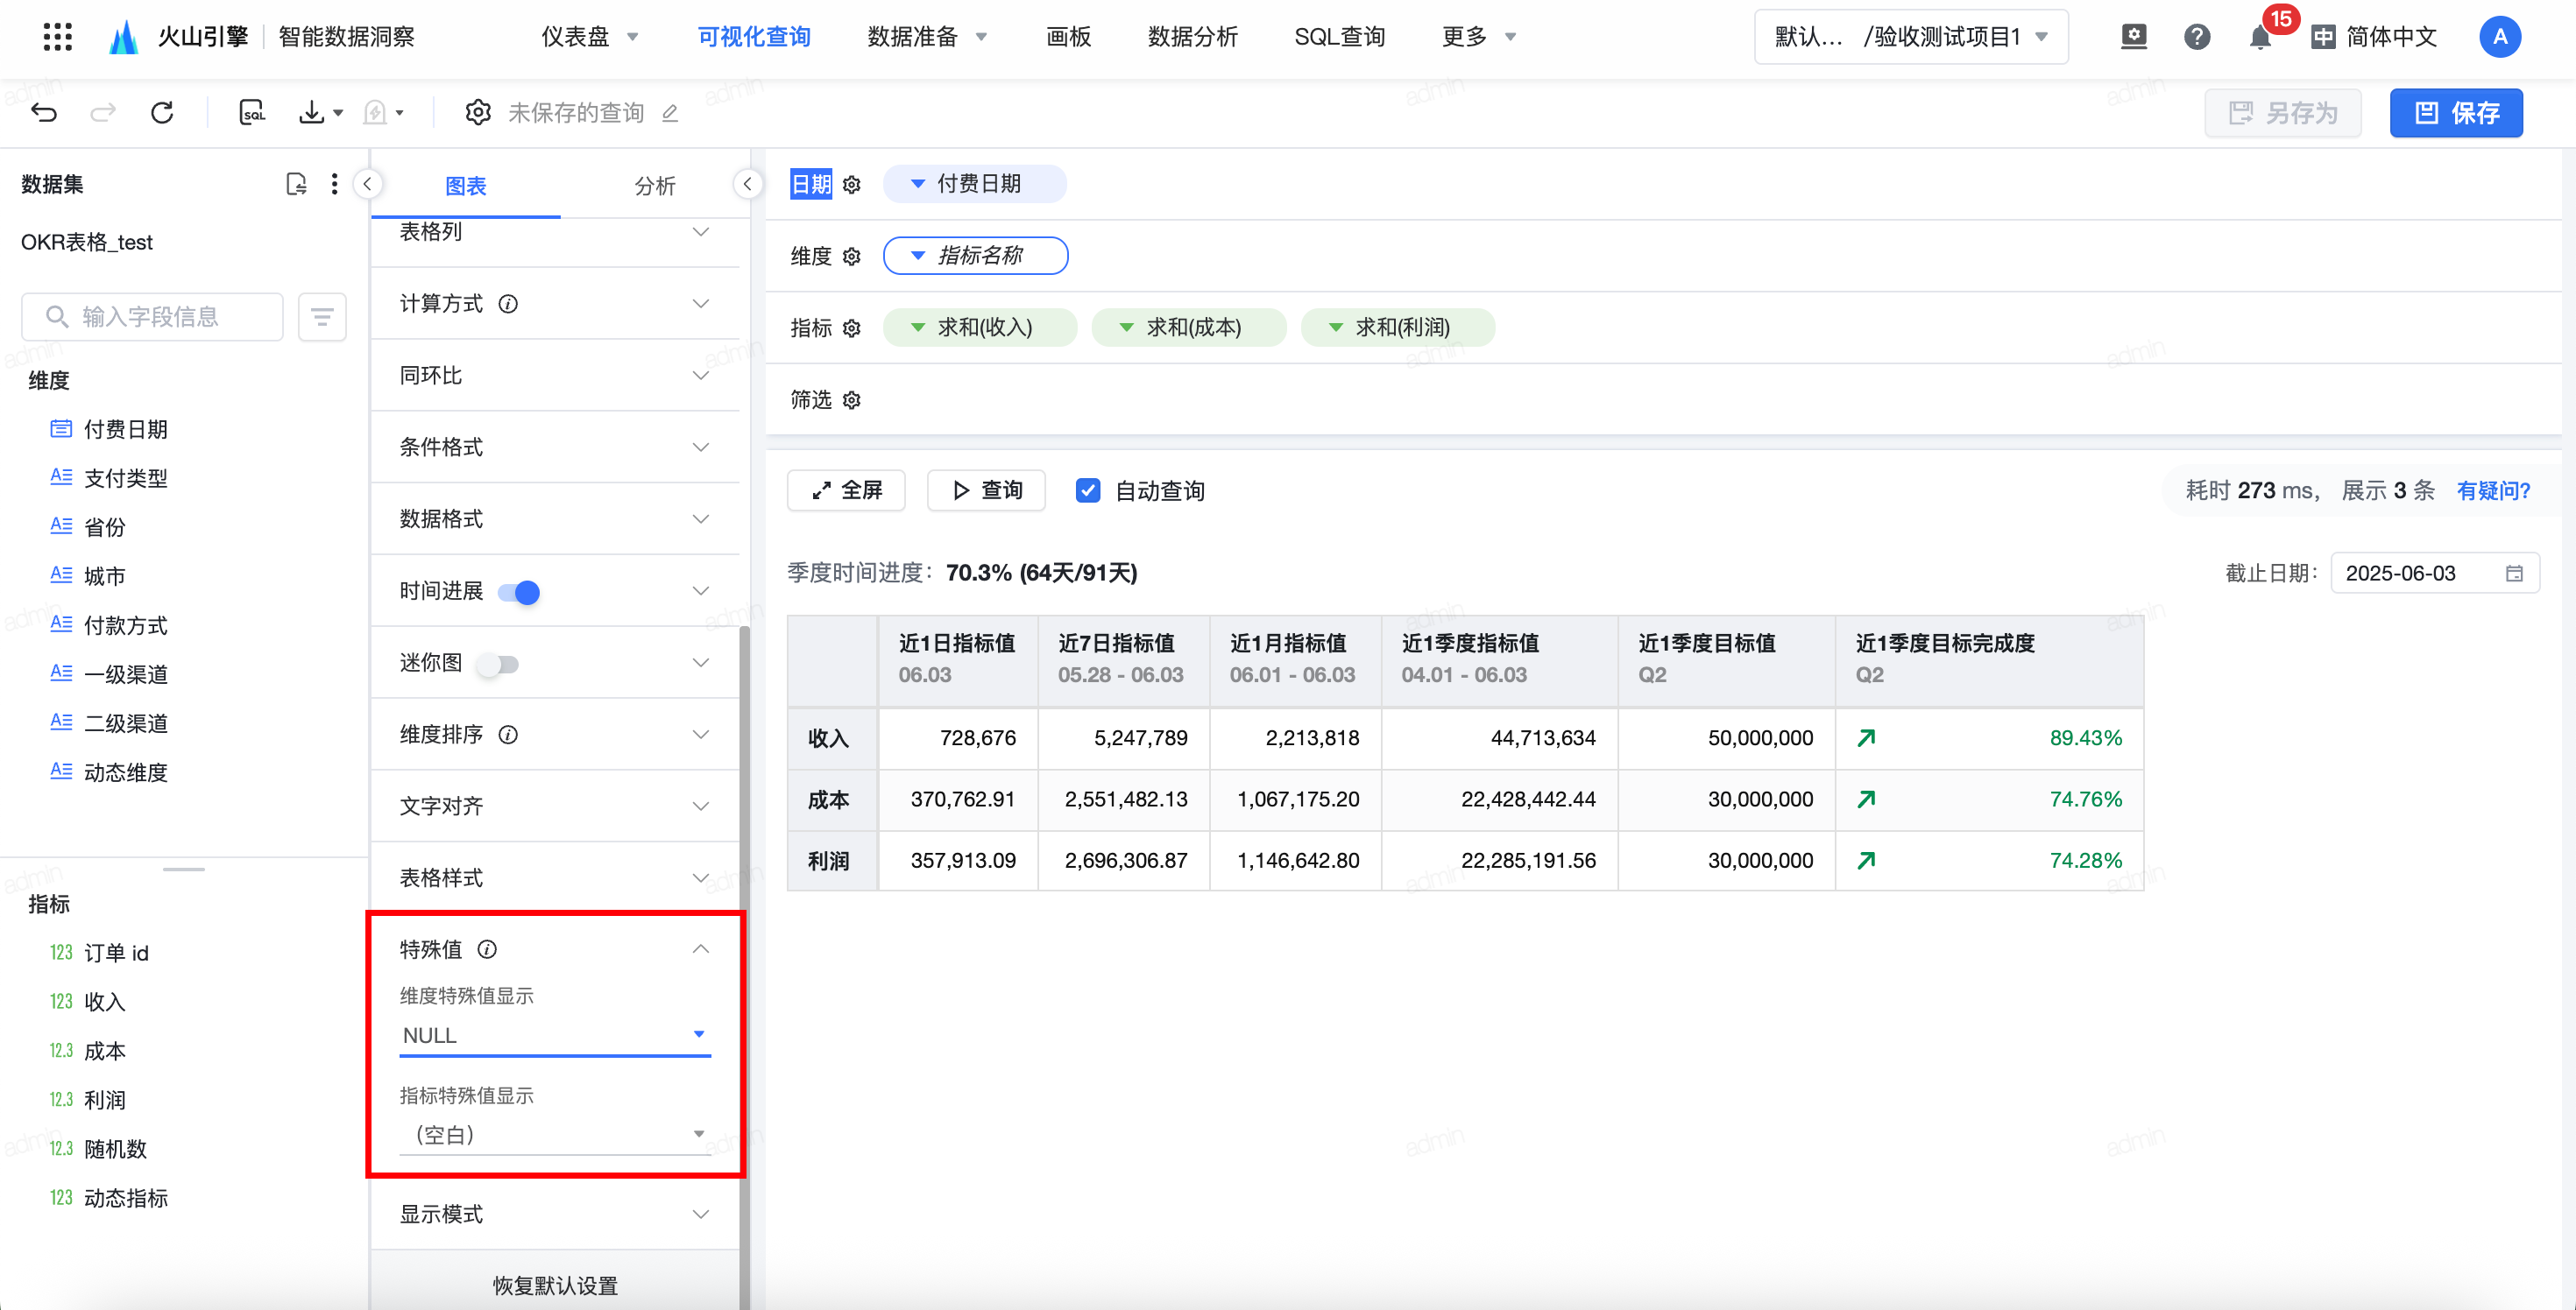Screen dimensions: 2576x1310
Task: Open query settings gear icon
Action: pyautogui.click(x=478, y=112)
